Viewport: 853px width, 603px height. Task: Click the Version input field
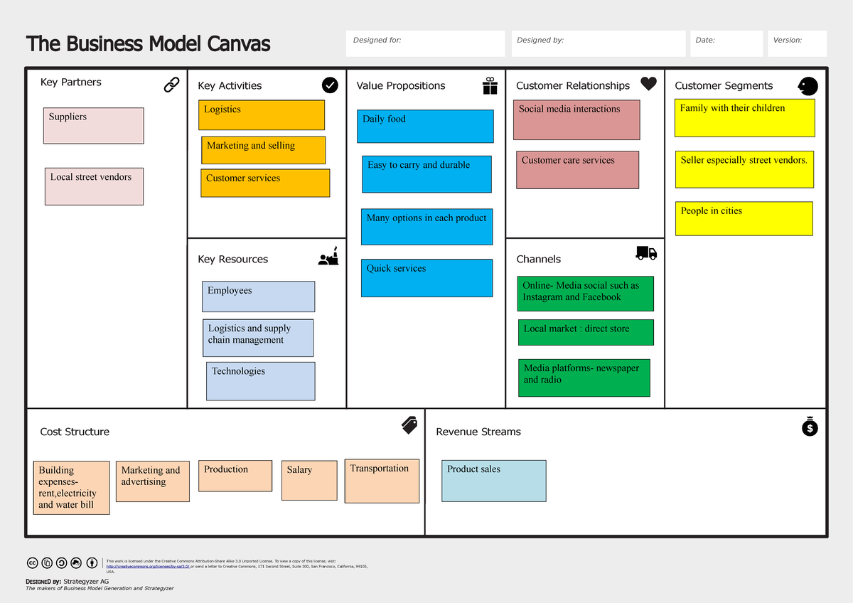(x=797, y=43)
